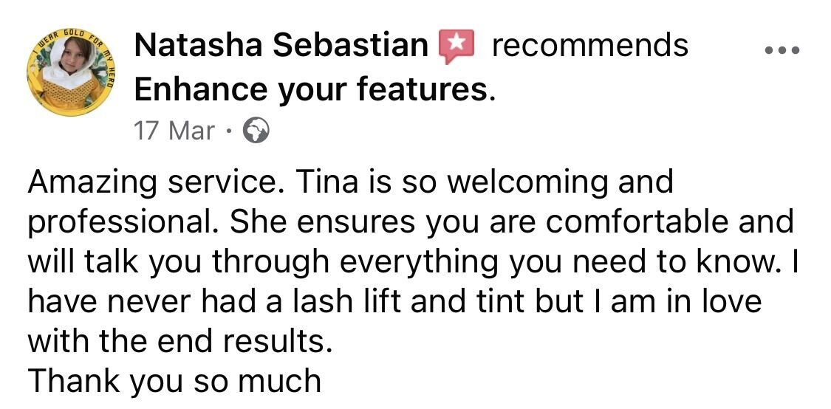
Task: Click the recommendation star badge icon
Action: tap(455, 47)
